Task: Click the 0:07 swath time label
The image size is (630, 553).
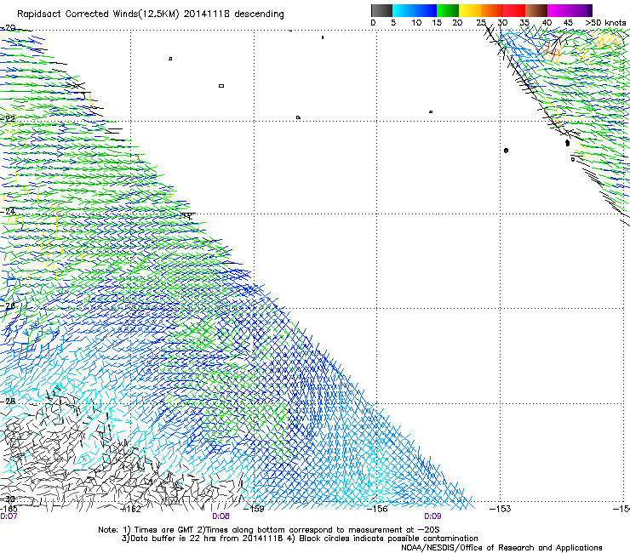Action: click(x=9, y=516)
